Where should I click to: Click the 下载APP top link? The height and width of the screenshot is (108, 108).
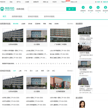(x=64, y=2)
